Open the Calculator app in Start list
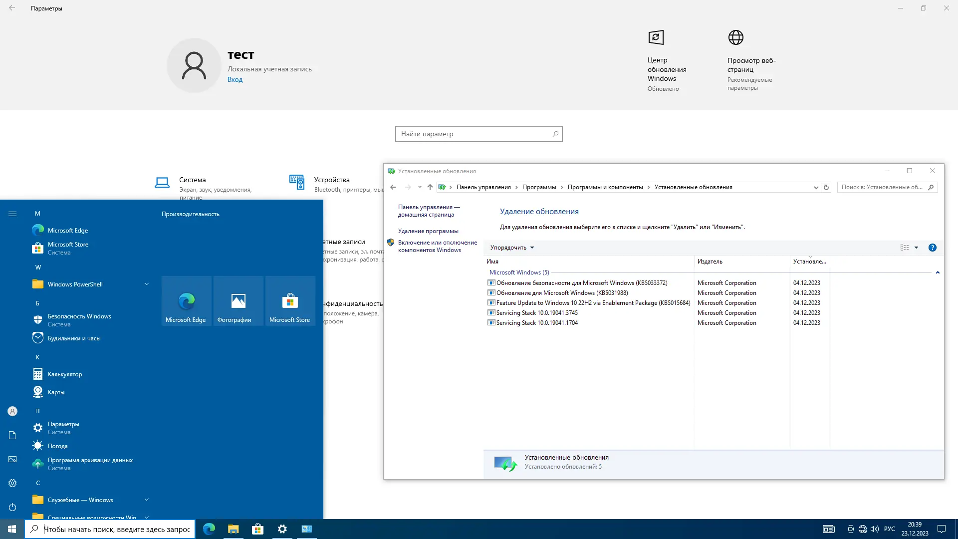This screenshot has width=958, height=539. click(x=65, y=374)
